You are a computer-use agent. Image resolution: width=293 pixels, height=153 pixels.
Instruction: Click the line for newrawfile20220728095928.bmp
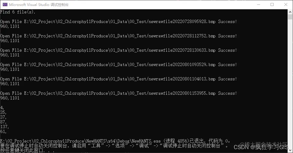pyautogui.click(x=119, y=22)
